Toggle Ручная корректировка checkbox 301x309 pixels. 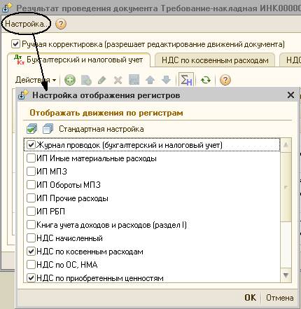pos(15,44)
